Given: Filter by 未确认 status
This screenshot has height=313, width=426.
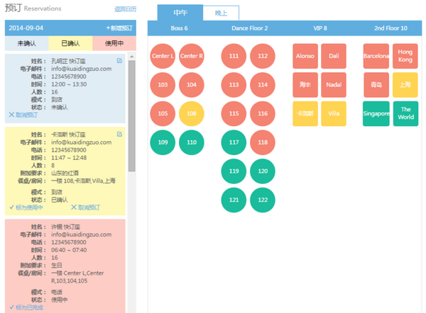Looking at the screenshot, I should tap(26, 44).
